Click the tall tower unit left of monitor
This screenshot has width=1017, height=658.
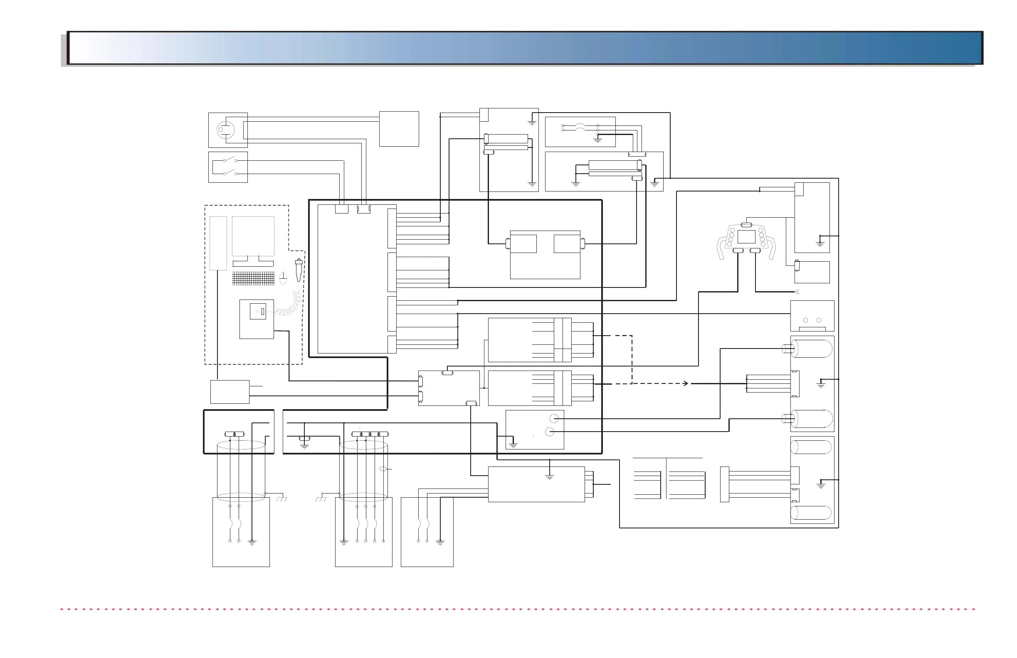click(218, 243)
